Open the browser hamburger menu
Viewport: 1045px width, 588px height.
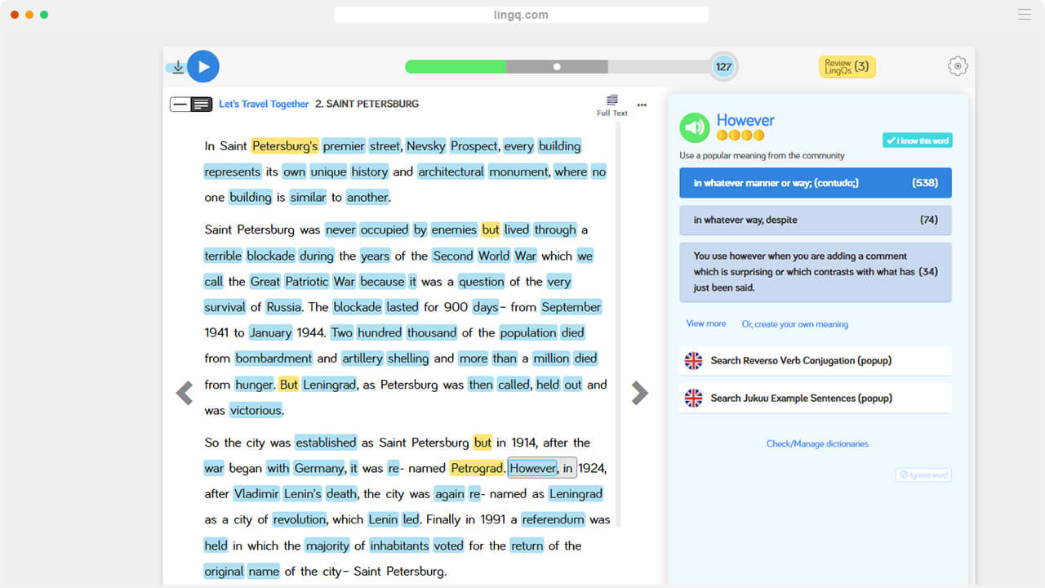point(1024,15)
